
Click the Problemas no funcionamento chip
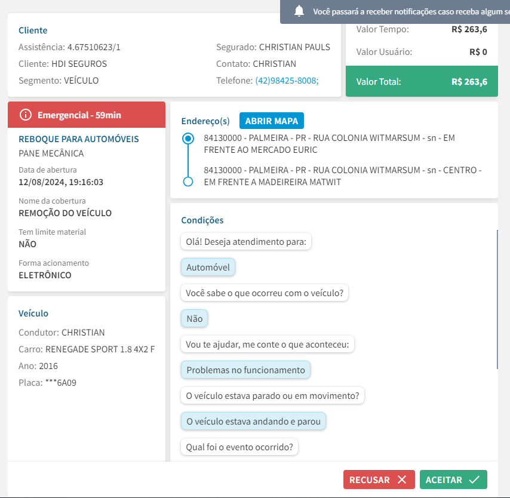click(x=245, y=370)
